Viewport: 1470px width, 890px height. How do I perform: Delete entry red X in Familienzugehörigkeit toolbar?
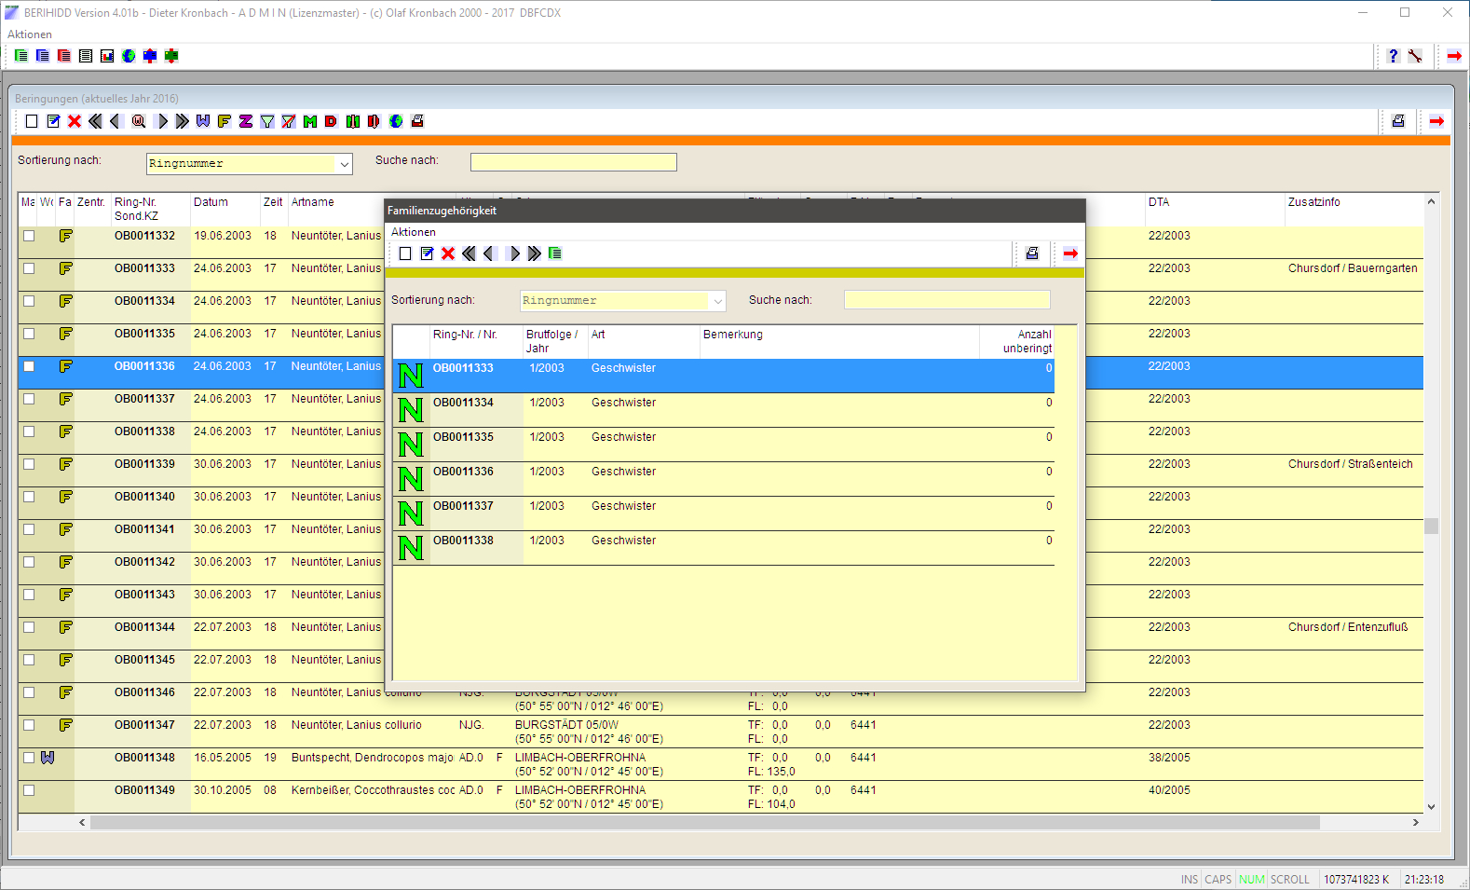coord(448,253)
